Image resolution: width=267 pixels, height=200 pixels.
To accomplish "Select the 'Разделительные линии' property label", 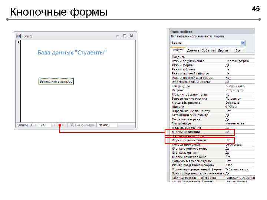I will [x=189, y=140].
